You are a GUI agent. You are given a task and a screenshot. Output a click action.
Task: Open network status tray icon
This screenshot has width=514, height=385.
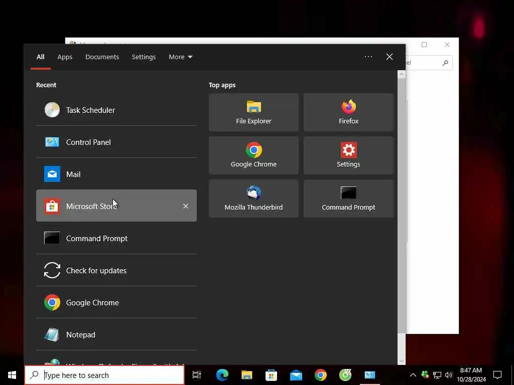[437, 375]
